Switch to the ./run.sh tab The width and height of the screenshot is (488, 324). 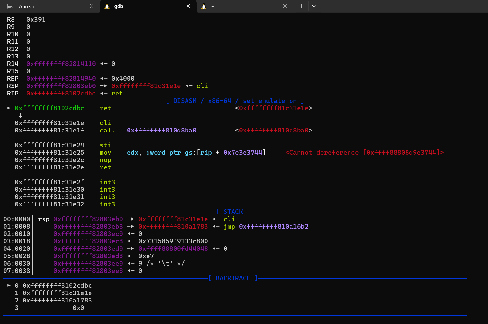tap(48, 6)
